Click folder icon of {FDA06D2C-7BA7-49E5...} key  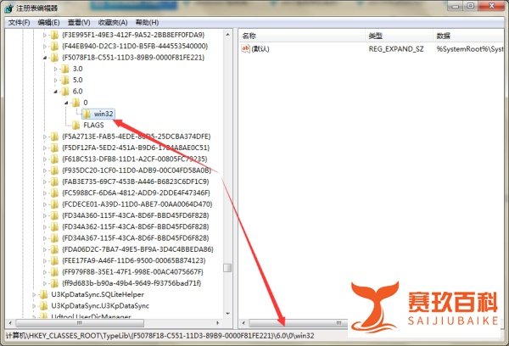[54, 249]
